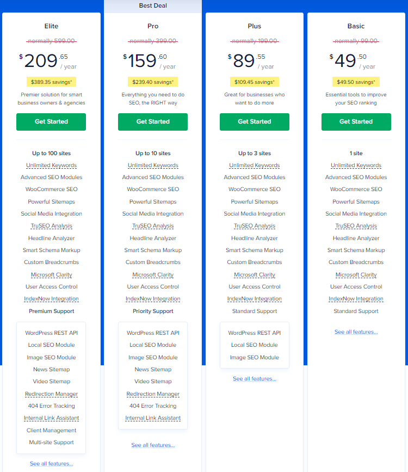
Task: Click IndexNow Integration in the Basic column
Action: pyautogui.click(x=356, y=299)
